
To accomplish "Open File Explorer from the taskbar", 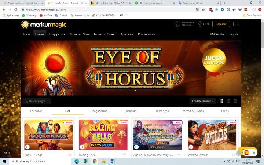I will pyautogui.click(x=103, y=161).
